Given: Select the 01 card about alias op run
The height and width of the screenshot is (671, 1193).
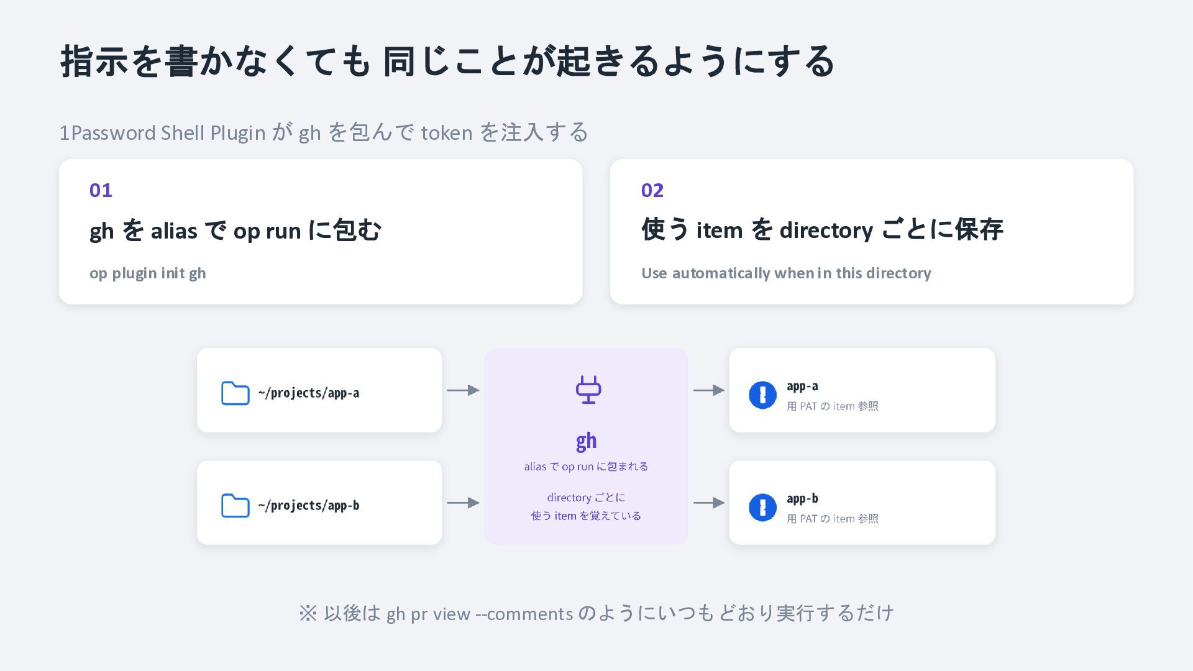Looking at the screenshot, I should (x=321, y=232).
